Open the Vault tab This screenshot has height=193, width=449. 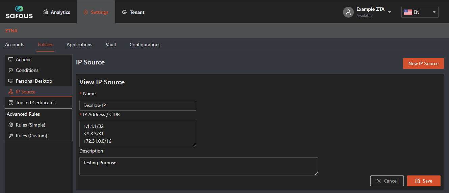tap(111, 45)
